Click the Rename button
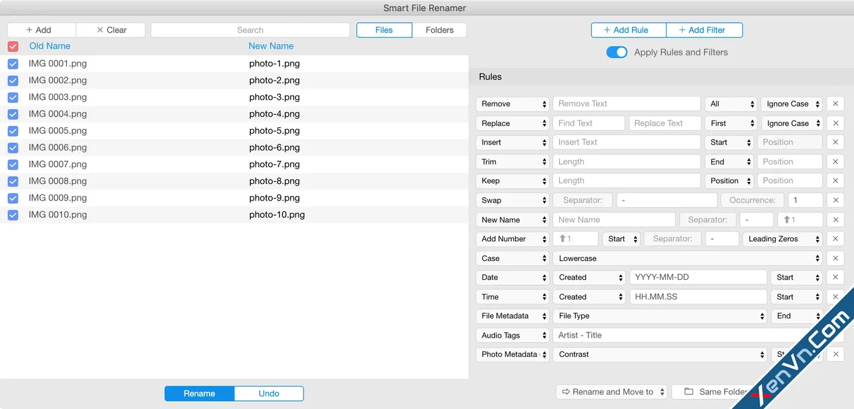854x409 pixels. coord(199,394)
